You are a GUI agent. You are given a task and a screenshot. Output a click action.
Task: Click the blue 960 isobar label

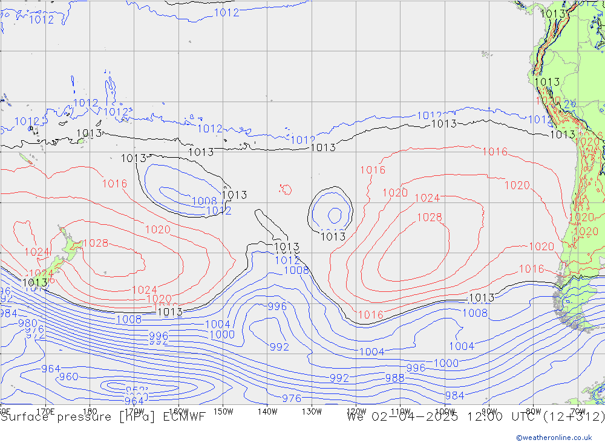point(69,377)
